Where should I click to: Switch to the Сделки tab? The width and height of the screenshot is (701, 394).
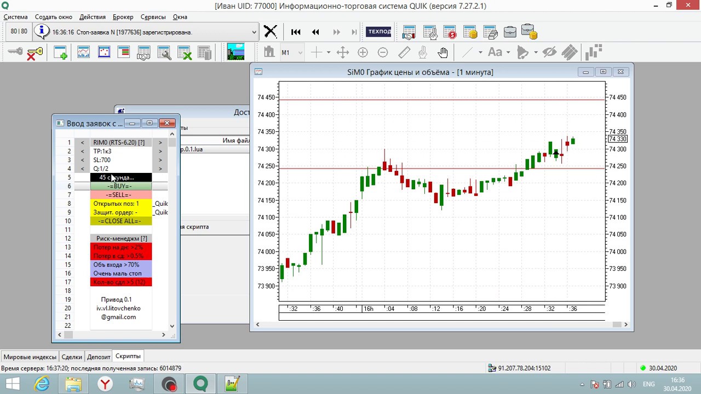(x=71, y=357)
